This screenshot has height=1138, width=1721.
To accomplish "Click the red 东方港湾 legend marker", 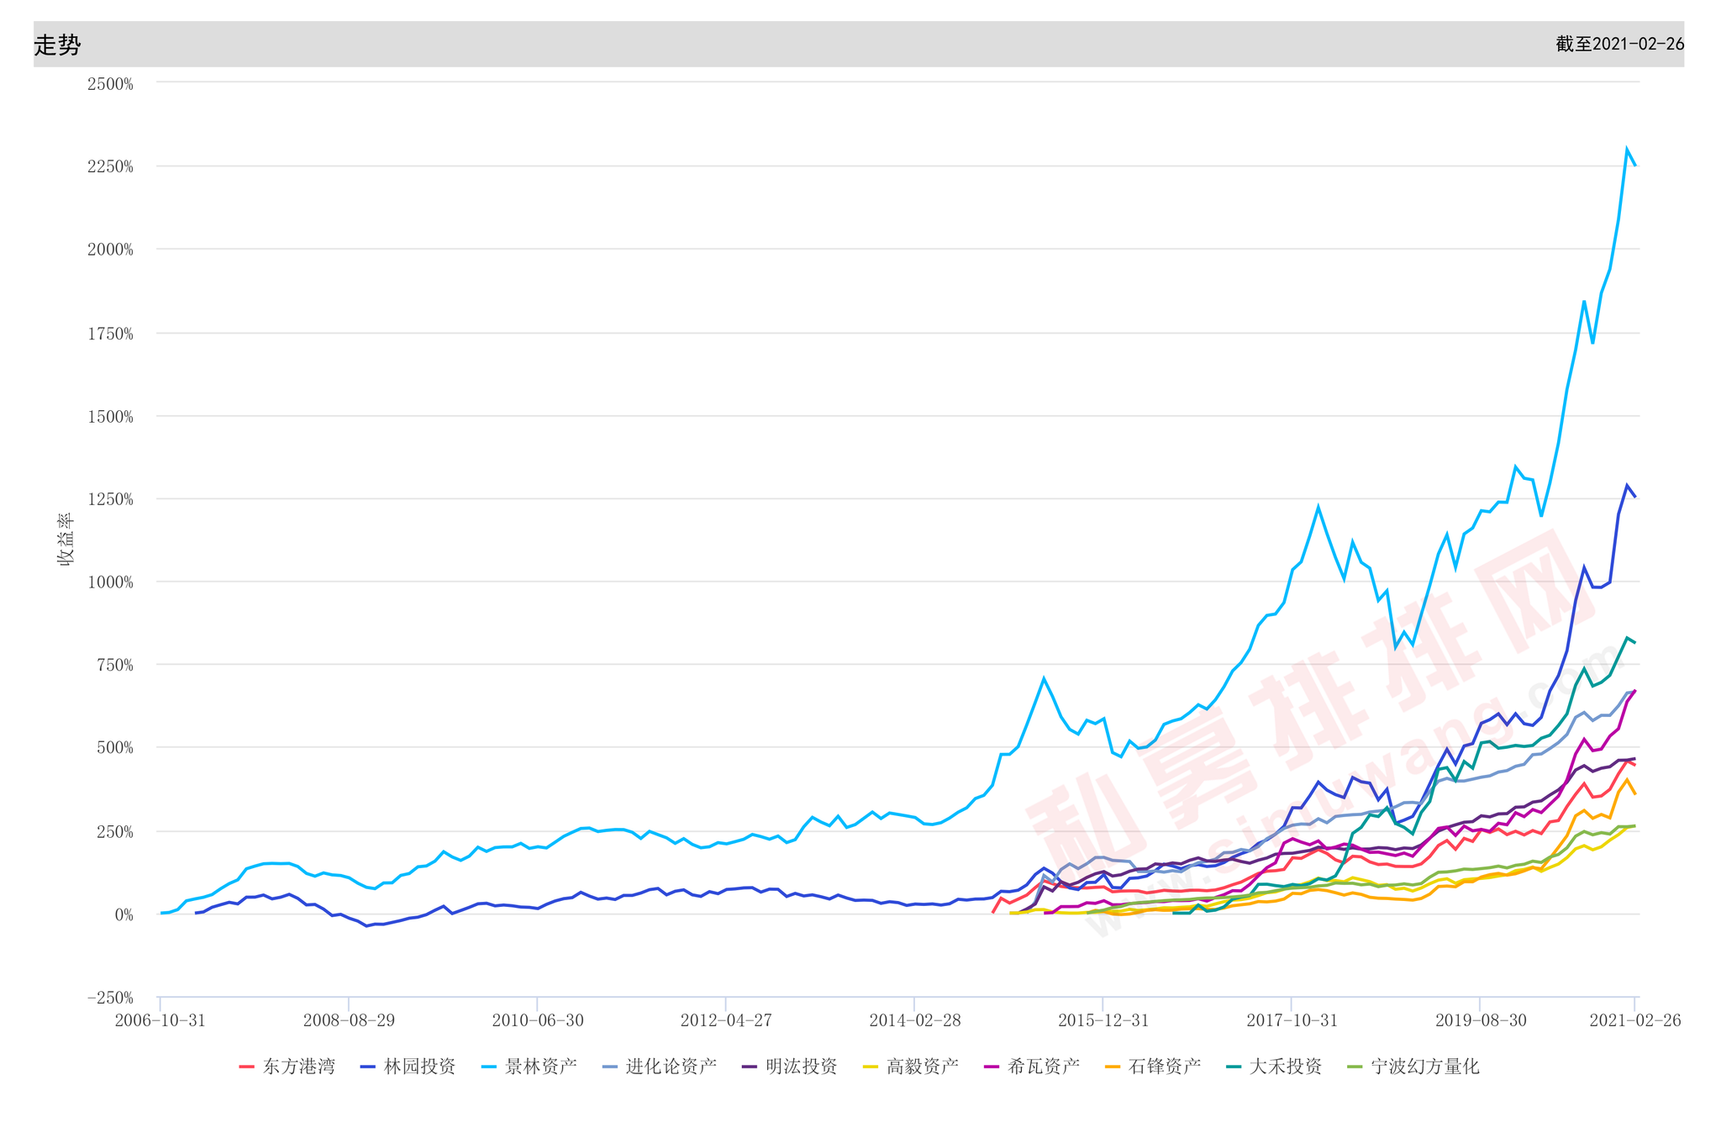I will coord(246,1067).
